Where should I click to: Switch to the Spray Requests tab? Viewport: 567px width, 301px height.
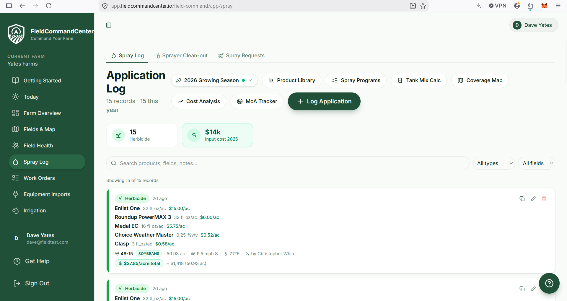coord(241,56)
